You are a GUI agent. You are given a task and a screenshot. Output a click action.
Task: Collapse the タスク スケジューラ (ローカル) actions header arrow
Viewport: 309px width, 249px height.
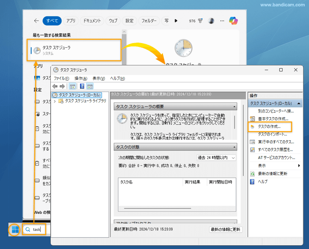299,103
